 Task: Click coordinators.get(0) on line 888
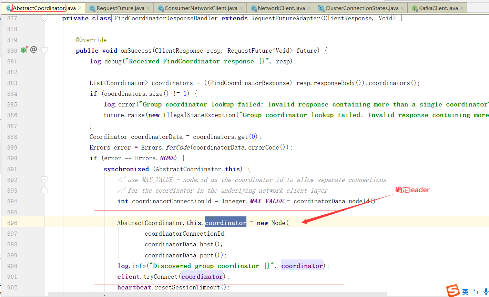point(226,137)
